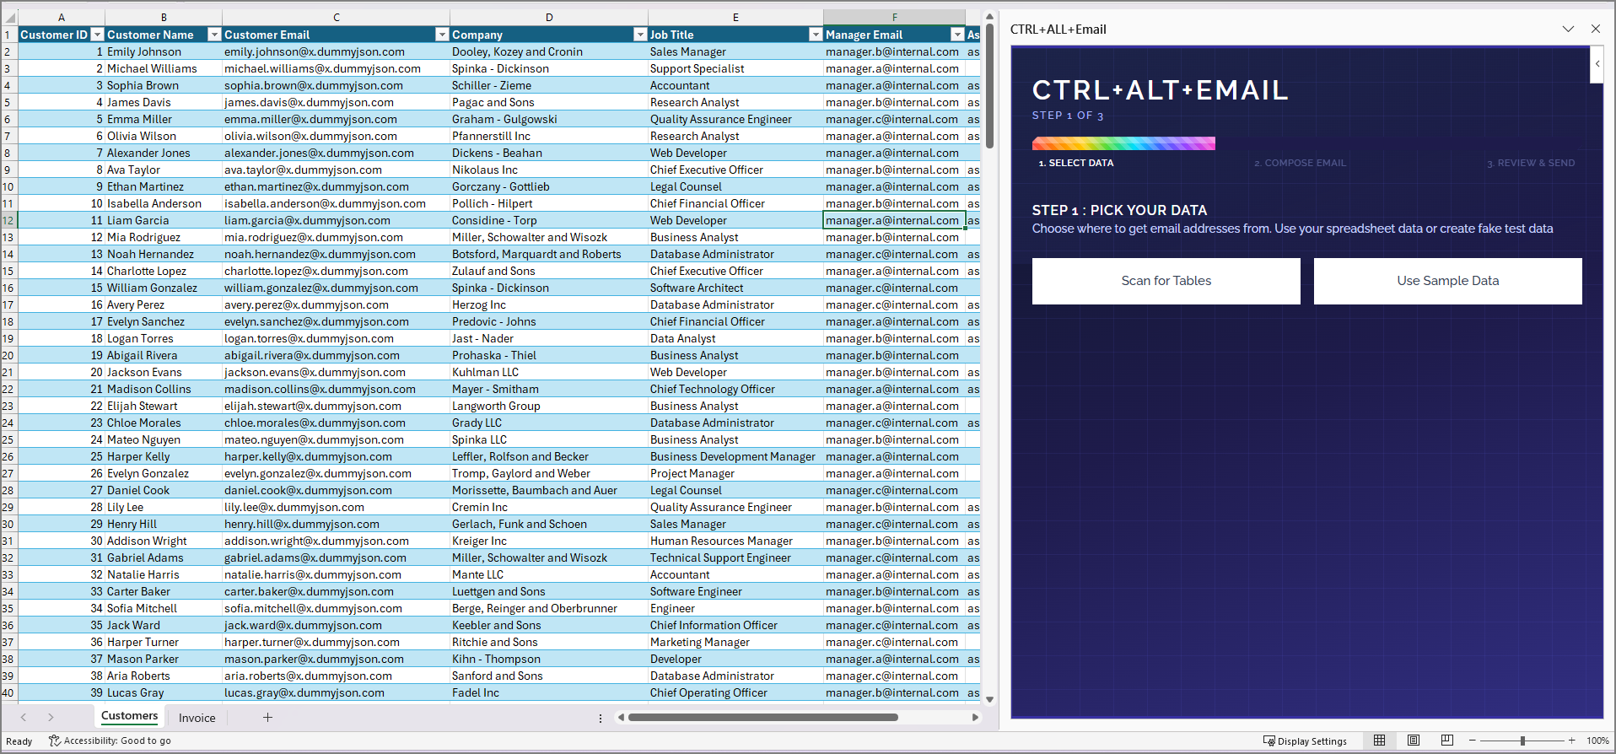1616x754 pixels.
Task: Select the 2. Compose Email step
Action: pyautogui.click(x=1300, y=163)
